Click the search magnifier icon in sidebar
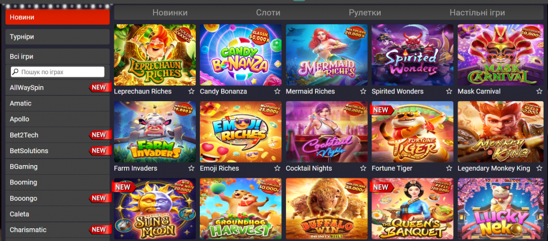The height and width of the screenshot is (241, 548). (x=16, y=72)
